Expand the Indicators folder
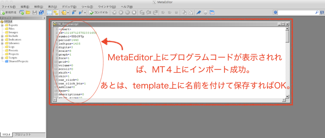This screenshot has height=138, width=325. pos(2,40)
